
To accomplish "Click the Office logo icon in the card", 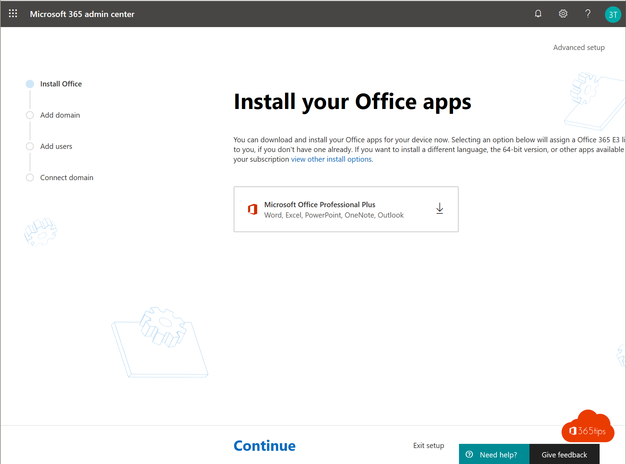I will tap(252, 209).
